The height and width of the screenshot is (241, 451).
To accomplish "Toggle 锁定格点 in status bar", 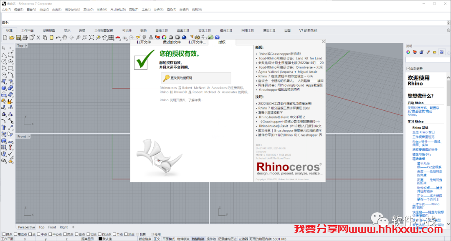I will [145, 239].
